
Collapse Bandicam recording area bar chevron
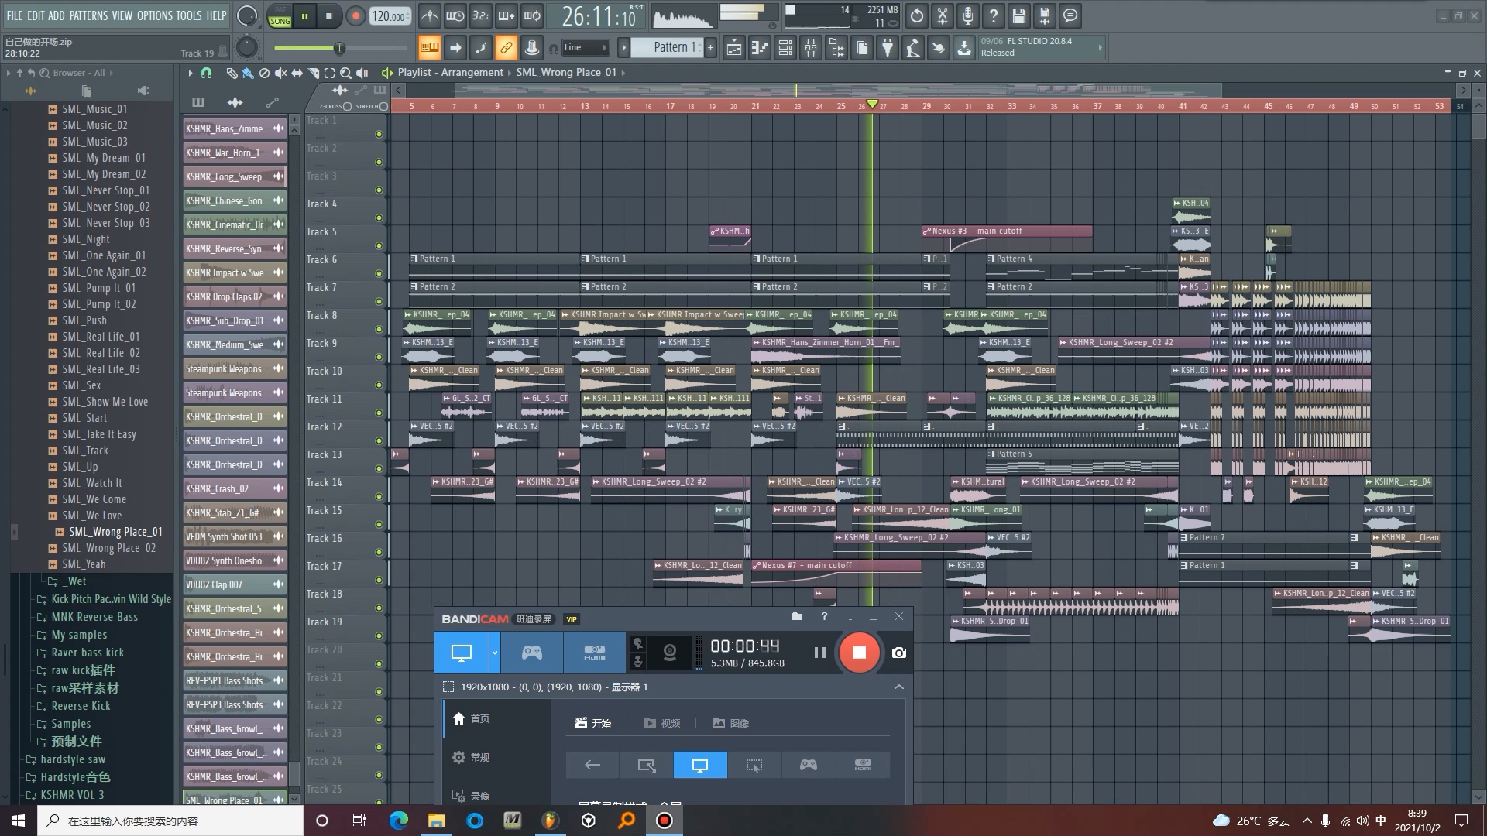click(x=898, y=687)
